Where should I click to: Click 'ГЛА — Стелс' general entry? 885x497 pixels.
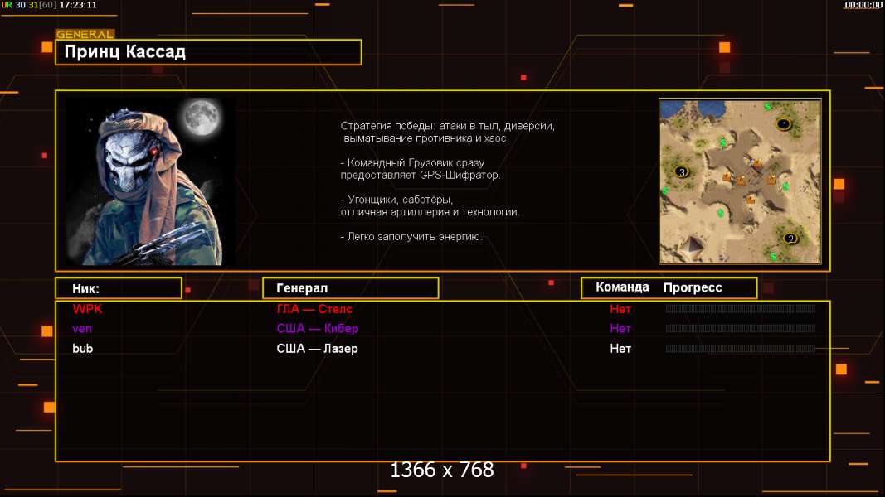(314, 309)
